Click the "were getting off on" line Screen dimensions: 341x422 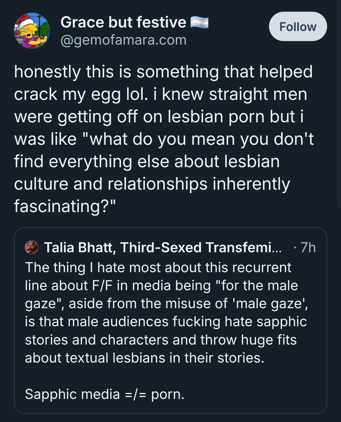[159, 117]
